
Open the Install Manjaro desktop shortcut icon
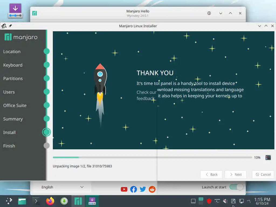pos(15,11)
